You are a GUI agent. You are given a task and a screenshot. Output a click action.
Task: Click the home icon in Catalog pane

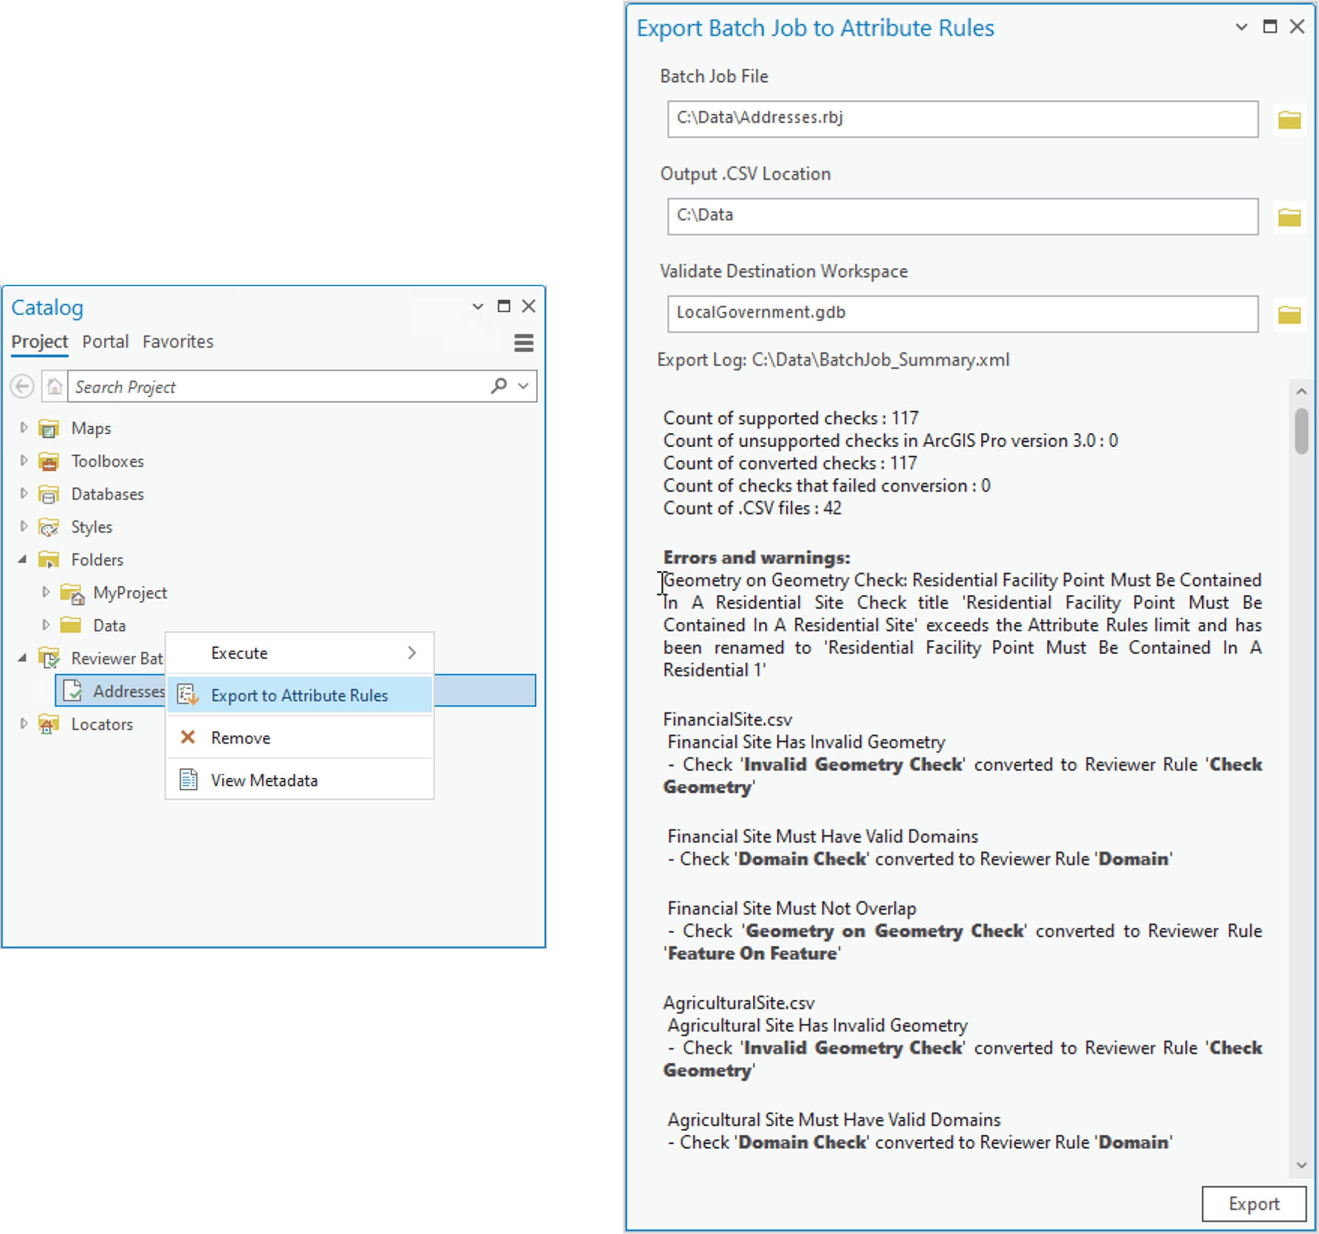click(x=54, y=386)
